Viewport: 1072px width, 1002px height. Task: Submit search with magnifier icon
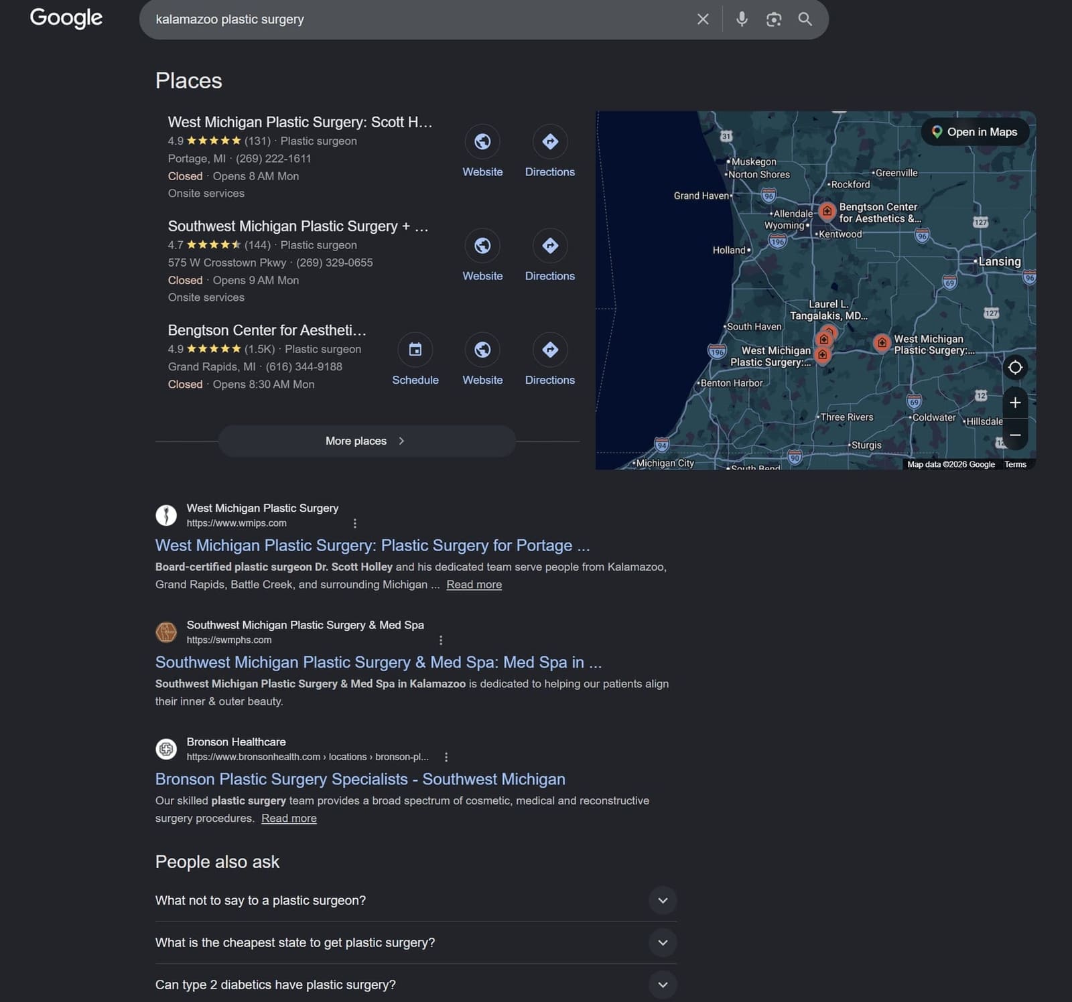(x=805, y=19)
